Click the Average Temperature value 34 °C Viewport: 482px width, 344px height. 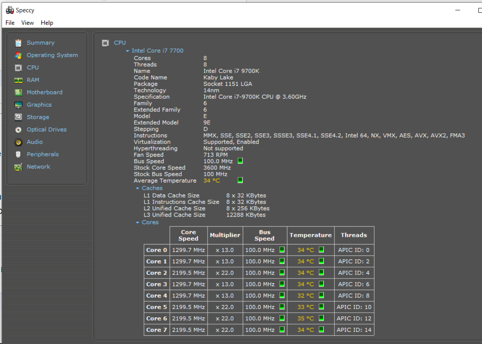click(212, 181)
